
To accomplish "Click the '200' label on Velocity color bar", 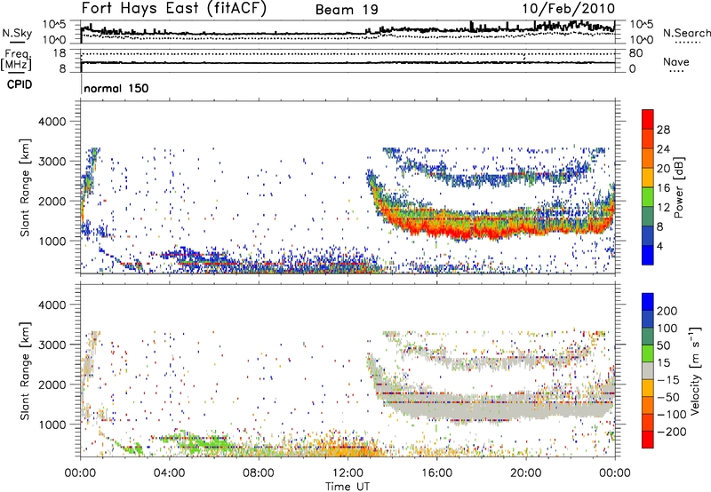I will [x=667, y=311].
